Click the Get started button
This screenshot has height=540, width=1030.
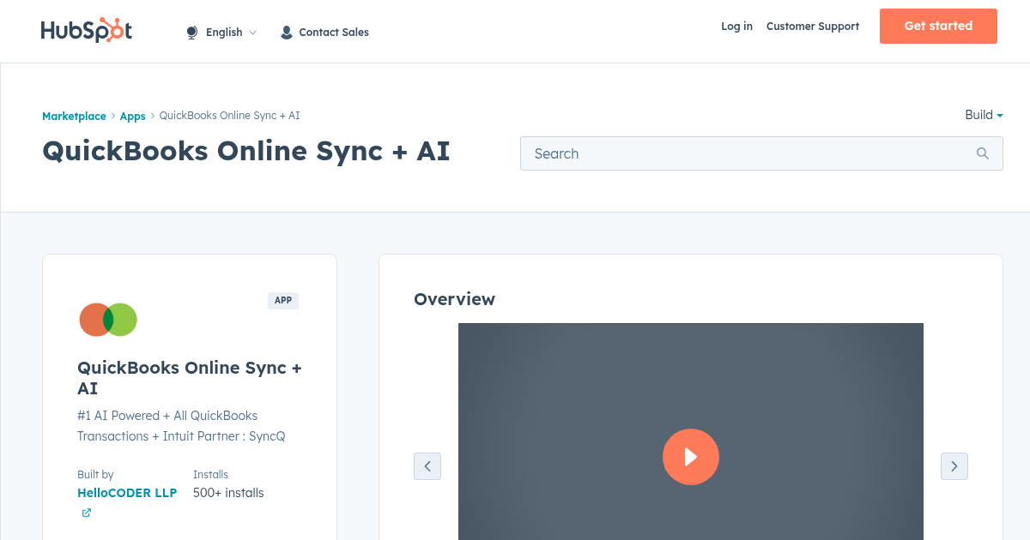pos(938,26)
